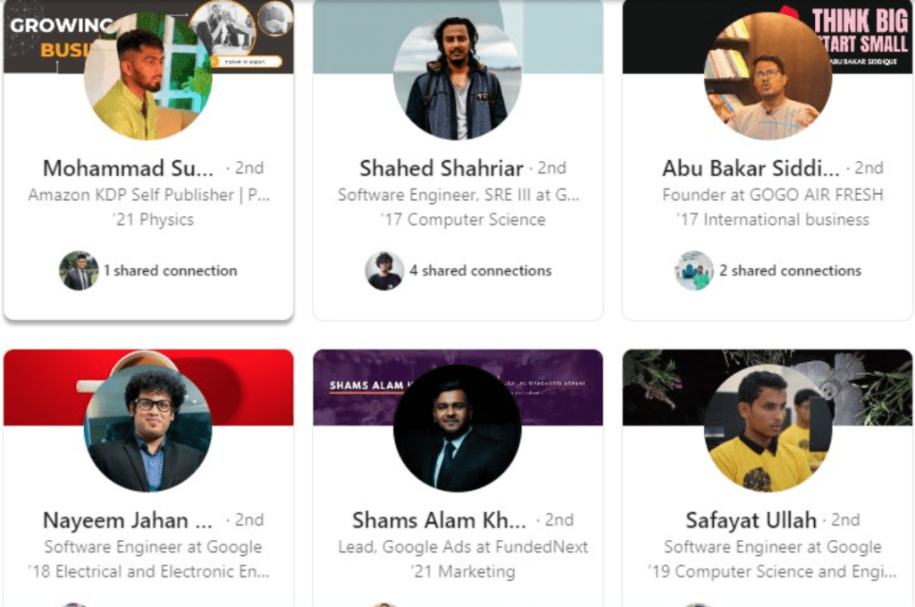The width and height of the screenshot is (915, 607).
Task: Open Shahed Shahriar's profile photo
Action: click(457, 77)
